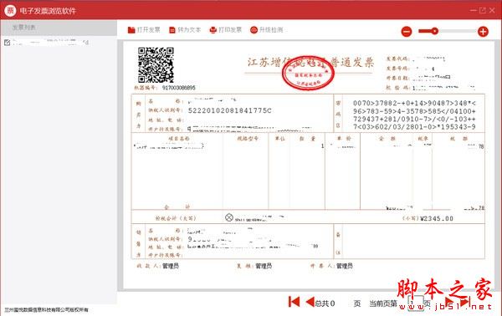Screen dimensions: 502x316
Task: Click the 升级检测 upgrade check button
Action: click(x=266, y=30)
